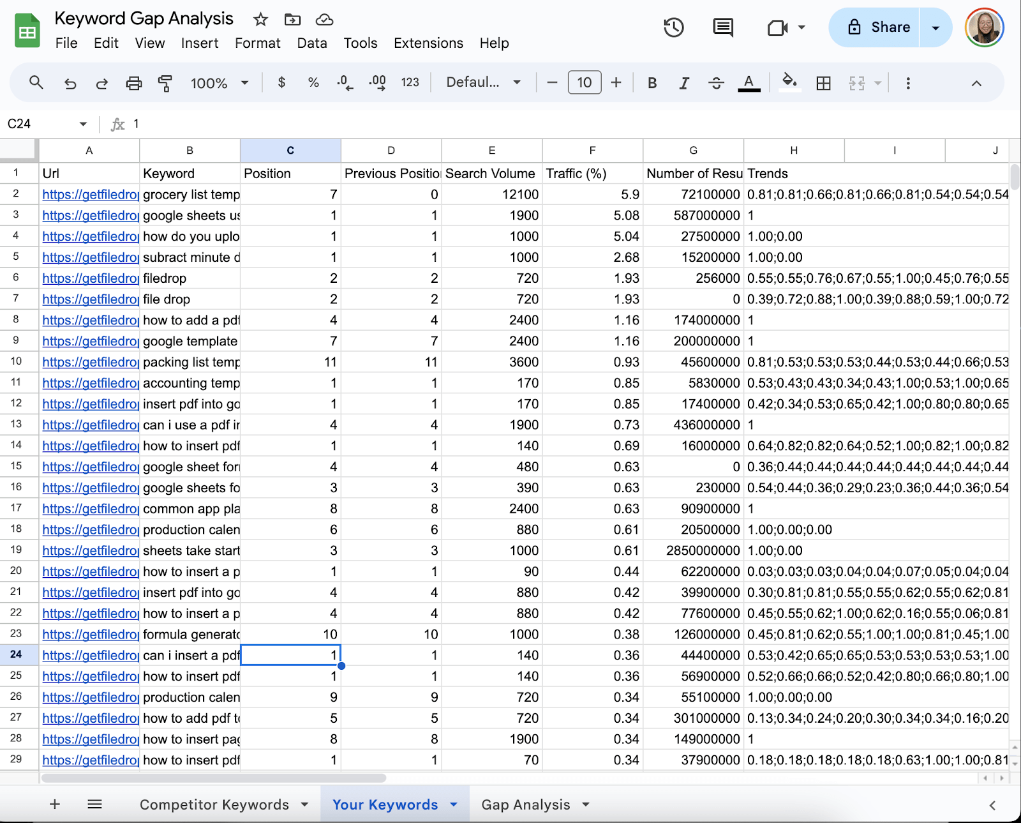The width and height of the screenshot is (1021, 823).
Task: Open the fill color paint bucket
Action: coord(789,82)
